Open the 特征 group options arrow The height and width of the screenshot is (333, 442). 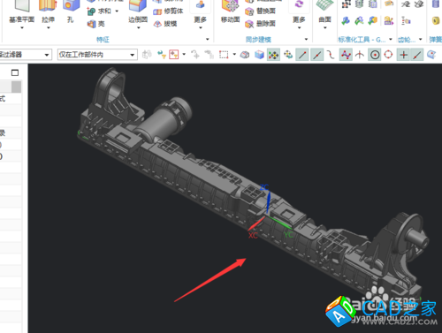(x=208, y=39)
